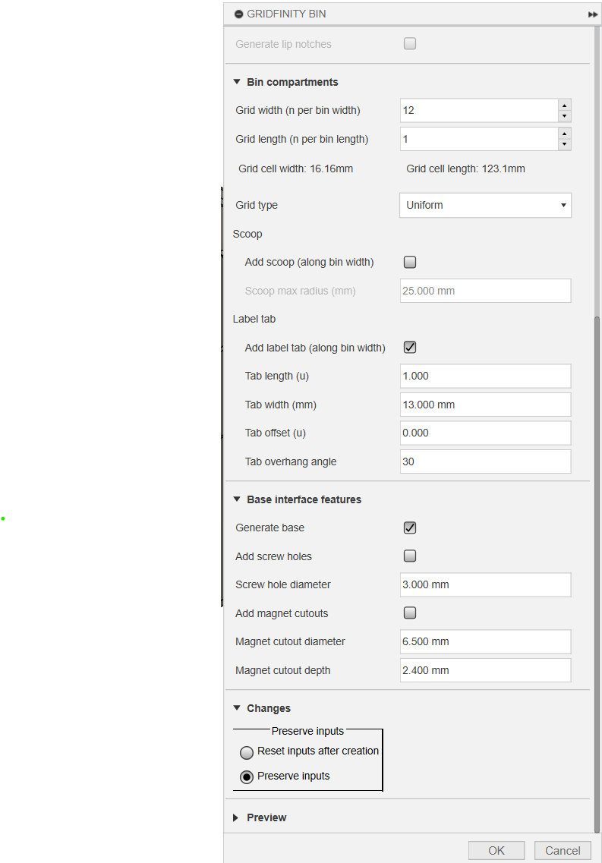Collapse the Base interface features section
This screenshot has height=863, width=602.
(237, 499)
